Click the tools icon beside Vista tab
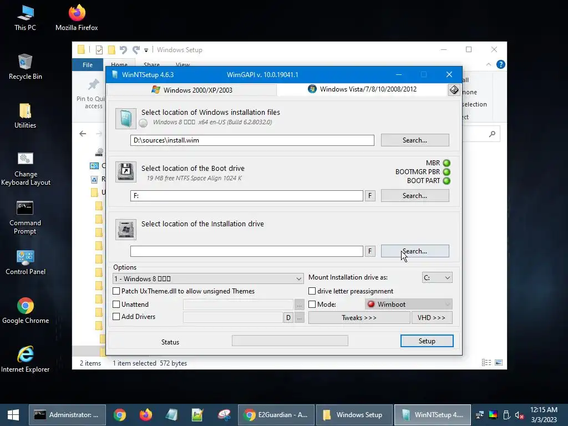Image resolution: width=568 pixels, height=426 pixels. (x=454, y=90)
